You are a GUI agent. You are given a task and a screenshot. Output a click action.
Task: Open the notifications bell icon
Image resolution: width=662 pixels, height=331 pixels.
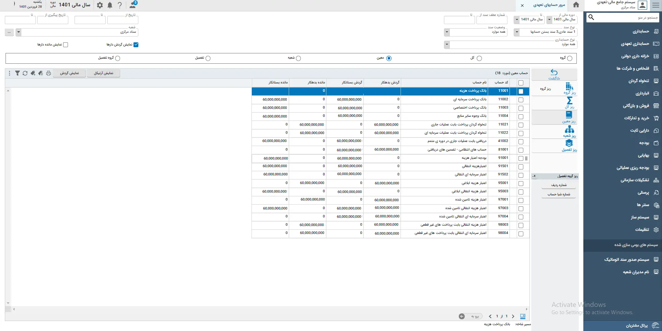(x=110, y=5)
